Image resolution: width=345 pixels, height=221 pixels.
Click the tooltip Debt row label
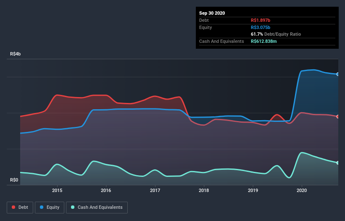coord(204,20)
